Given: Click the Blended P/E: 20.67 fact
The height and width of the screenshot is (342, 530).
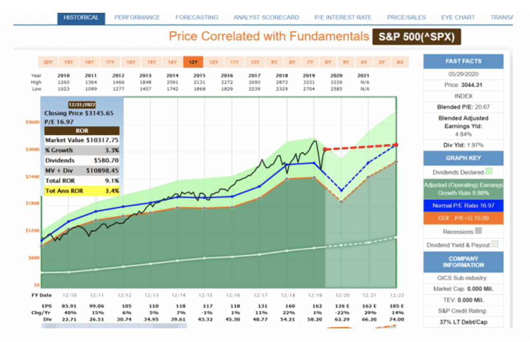Looking at the screenshot, I should tap(464, 107).
